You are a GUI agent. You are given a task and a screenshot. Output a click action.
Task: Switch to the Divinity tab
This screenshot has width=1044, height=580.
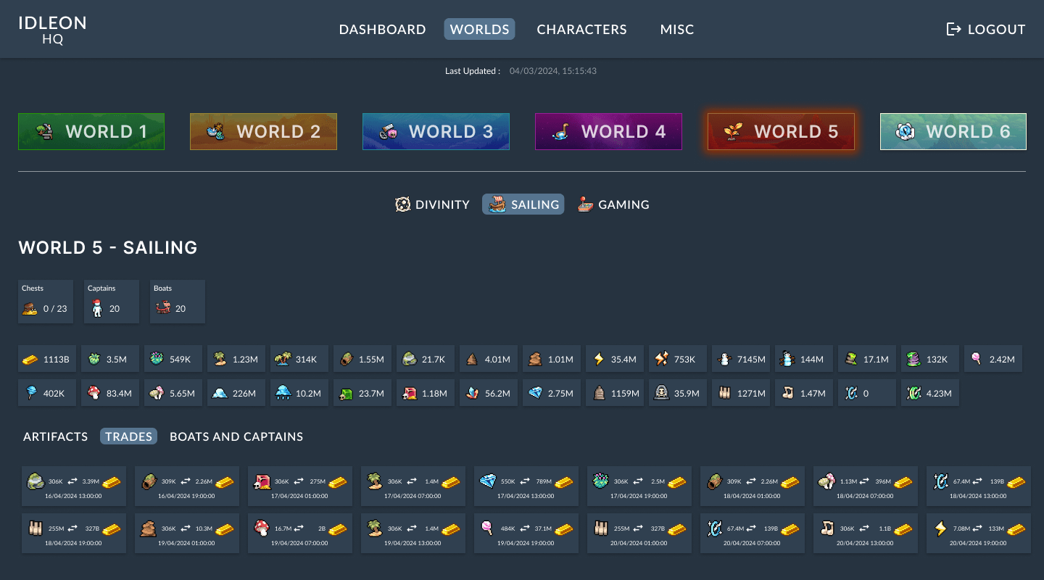click(x=433, y=204)
